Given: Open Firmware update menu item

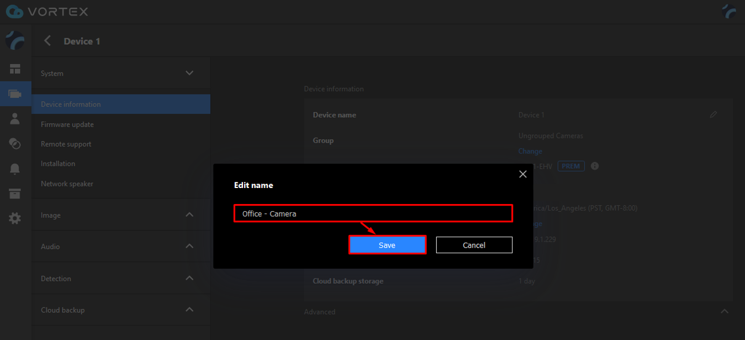Looking at the screenshot, I should (67, 124).
